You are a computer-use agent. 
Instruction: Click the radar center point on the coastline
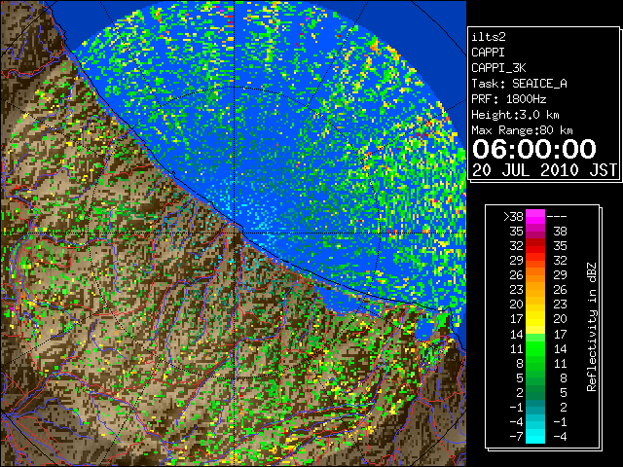point(235,232)
